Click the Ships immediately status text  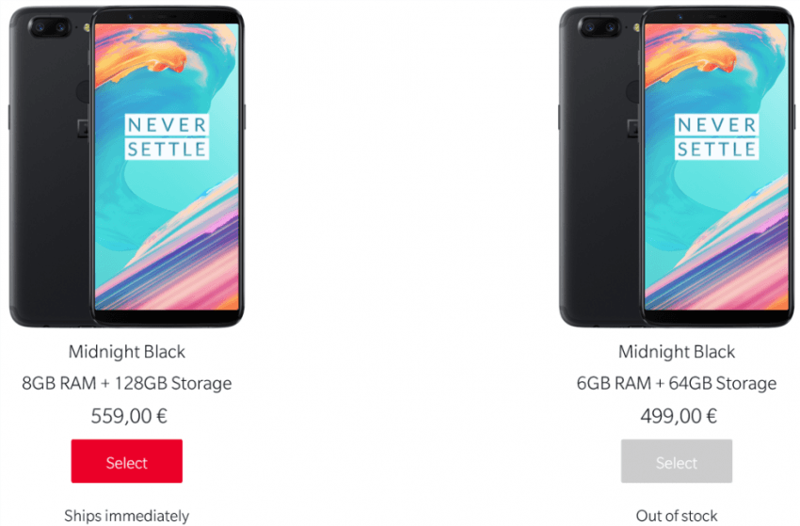coord(126,516)
